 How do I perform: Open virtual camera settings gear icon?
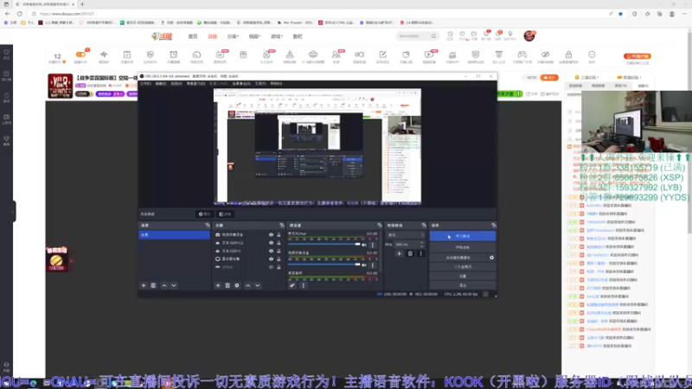[491, 258]
